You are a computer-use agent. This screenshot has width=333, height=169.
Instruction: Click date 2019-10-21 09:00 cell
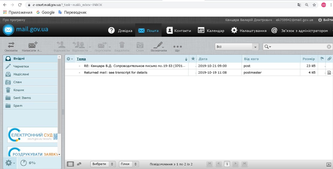(x=213, y=66)
